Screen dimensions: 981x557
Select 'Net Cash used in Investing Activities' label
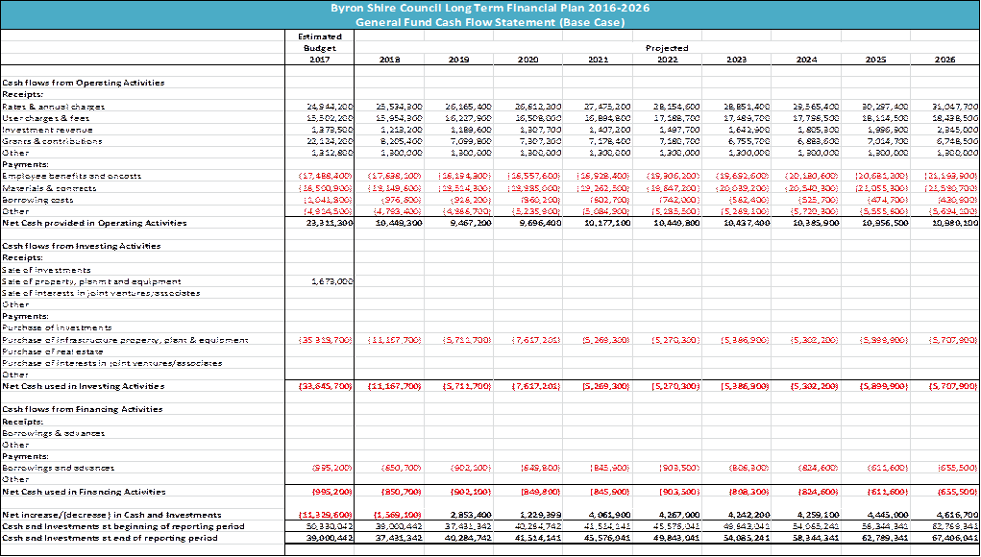pos(84,386)
